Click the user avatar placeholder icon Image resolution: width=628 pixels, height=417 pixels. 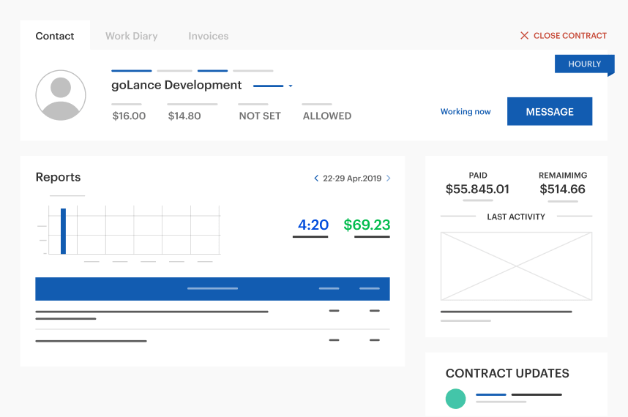(x=61, y=95)
